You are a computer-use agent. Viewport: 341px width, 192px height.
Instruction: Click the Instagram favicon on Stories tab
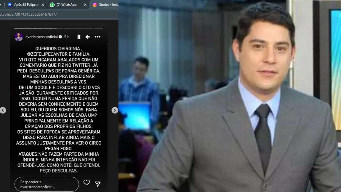tap(95, 5)
